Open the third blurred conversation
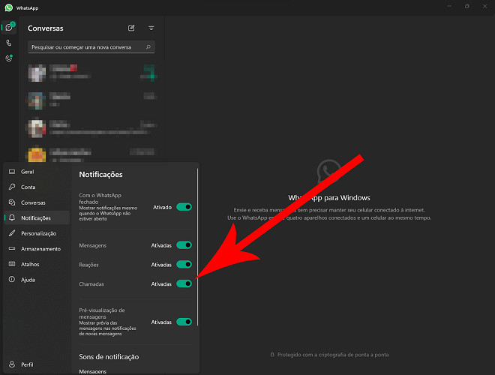 point(91,127)
